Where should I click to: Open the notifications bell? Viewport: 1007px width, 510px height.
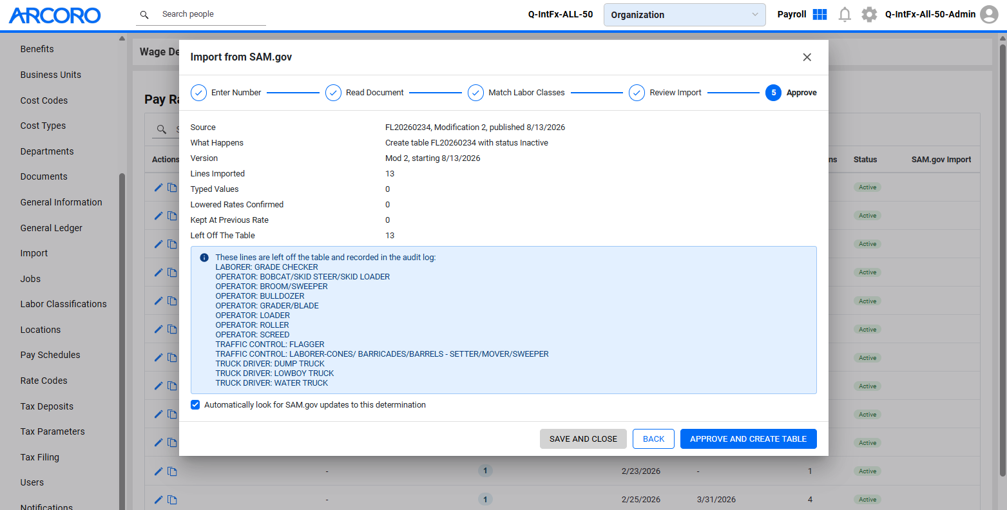pos(845,14)
